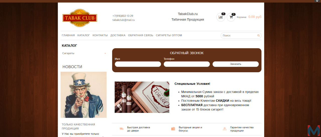Click the search magnifier icon
Screen dimensions: 321x137
[259, 36]
